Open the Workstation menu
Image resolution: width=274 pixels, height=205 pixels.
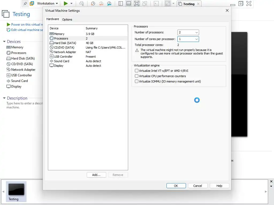47,3
